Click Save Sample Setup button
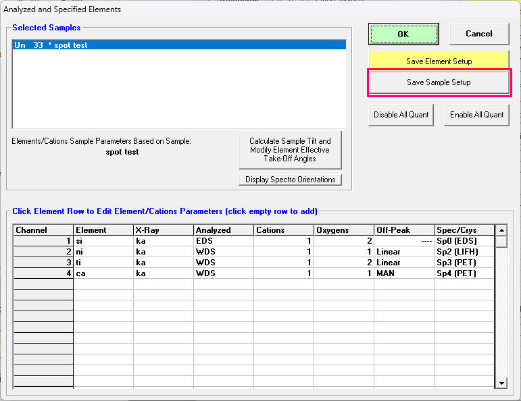Screen dimensions: 521x401 pyautogui.click(x=439, y=82)
